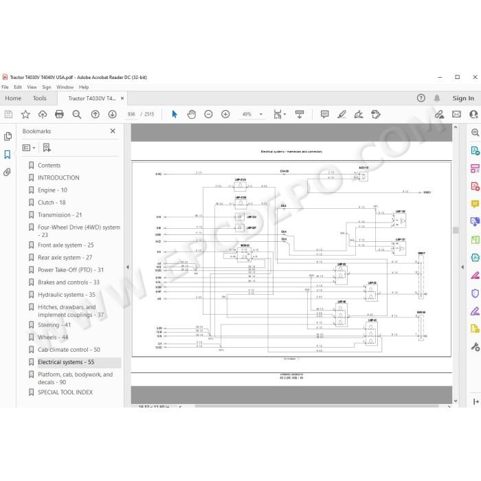Open the attachments paperclip panel

pyautogui.click(x=8, y=172)
